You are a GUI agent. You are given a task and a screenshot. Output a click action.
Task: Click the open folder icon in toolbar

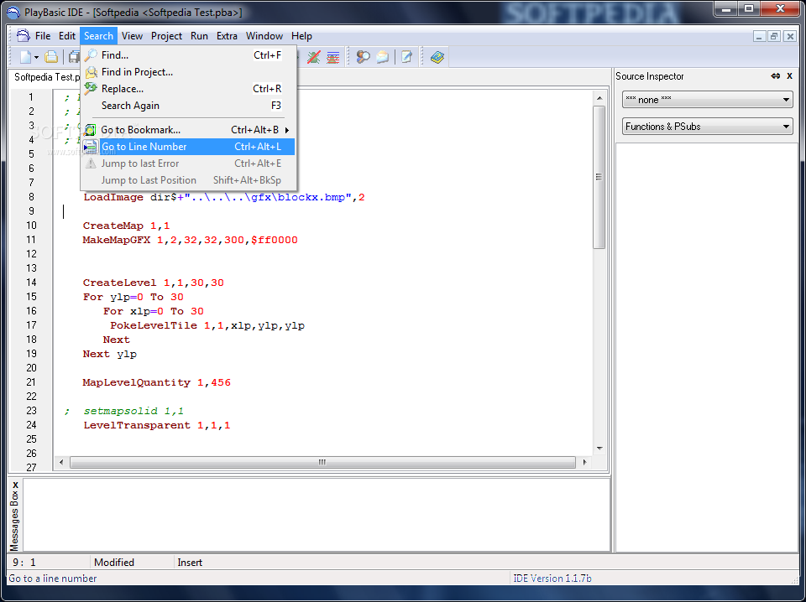tap(51, 57)
